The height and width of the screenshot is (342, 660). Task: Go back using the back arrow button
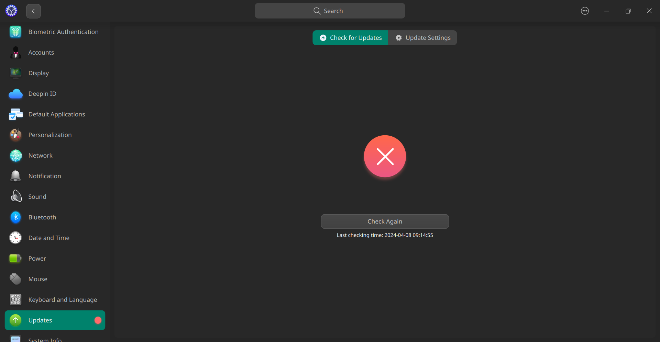click(x=33, y=11)
